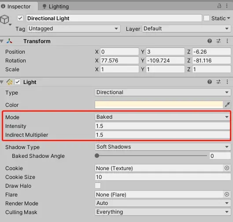Open the Shadow Type dropdown
The width and height of the screenshot is (233, 222).
click(163, 147)
